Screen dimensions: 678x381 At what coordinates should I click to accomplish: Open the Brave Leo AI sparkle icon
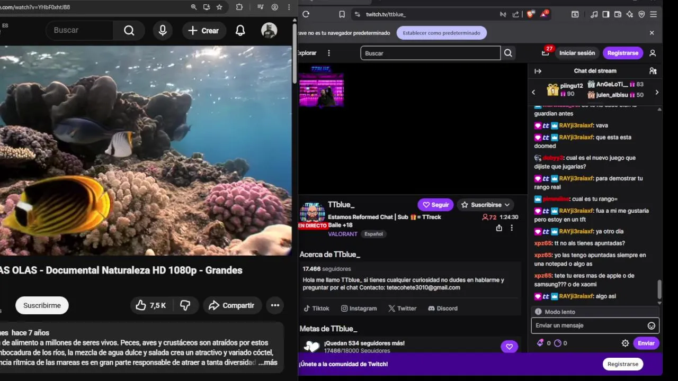point(630,14)
